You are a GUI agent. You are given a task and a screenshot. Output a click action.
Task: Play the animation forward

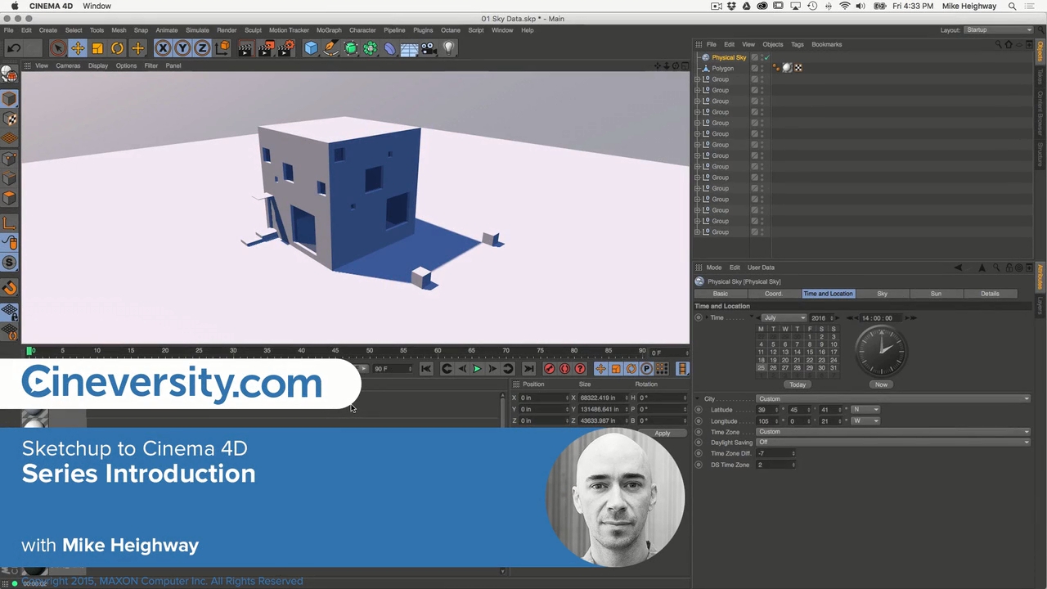click(477, 369)
